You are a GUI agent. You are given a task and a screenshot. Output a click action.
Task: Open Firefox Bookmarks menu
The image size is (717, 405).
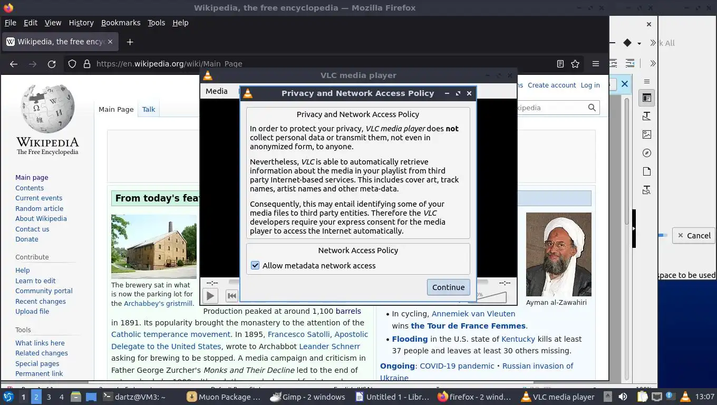tap(121, 23)
